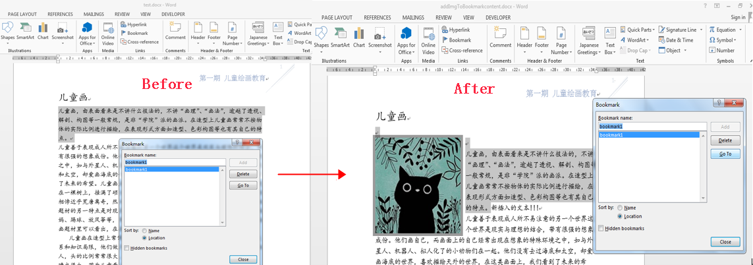Insert Hyperlink in addImgToBookmarkcontent window
This screenshot has height=265, width=753.
[455, 30]
